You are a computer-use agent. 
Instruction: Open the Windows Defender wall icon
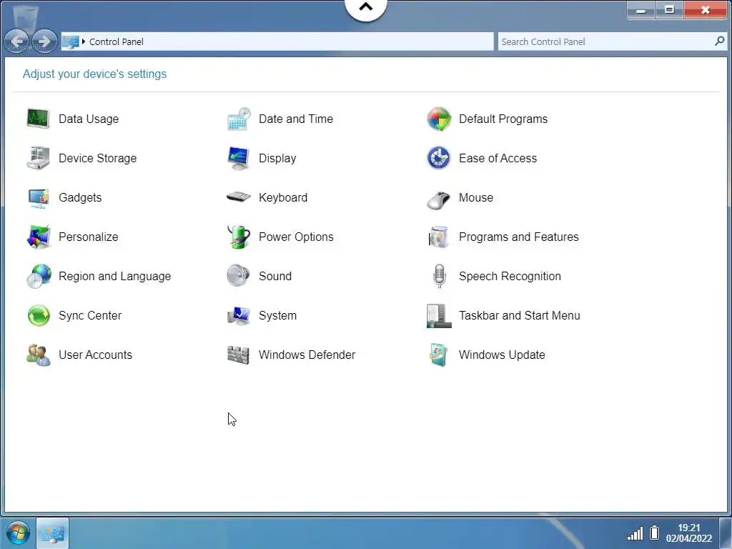coord(239,355)
